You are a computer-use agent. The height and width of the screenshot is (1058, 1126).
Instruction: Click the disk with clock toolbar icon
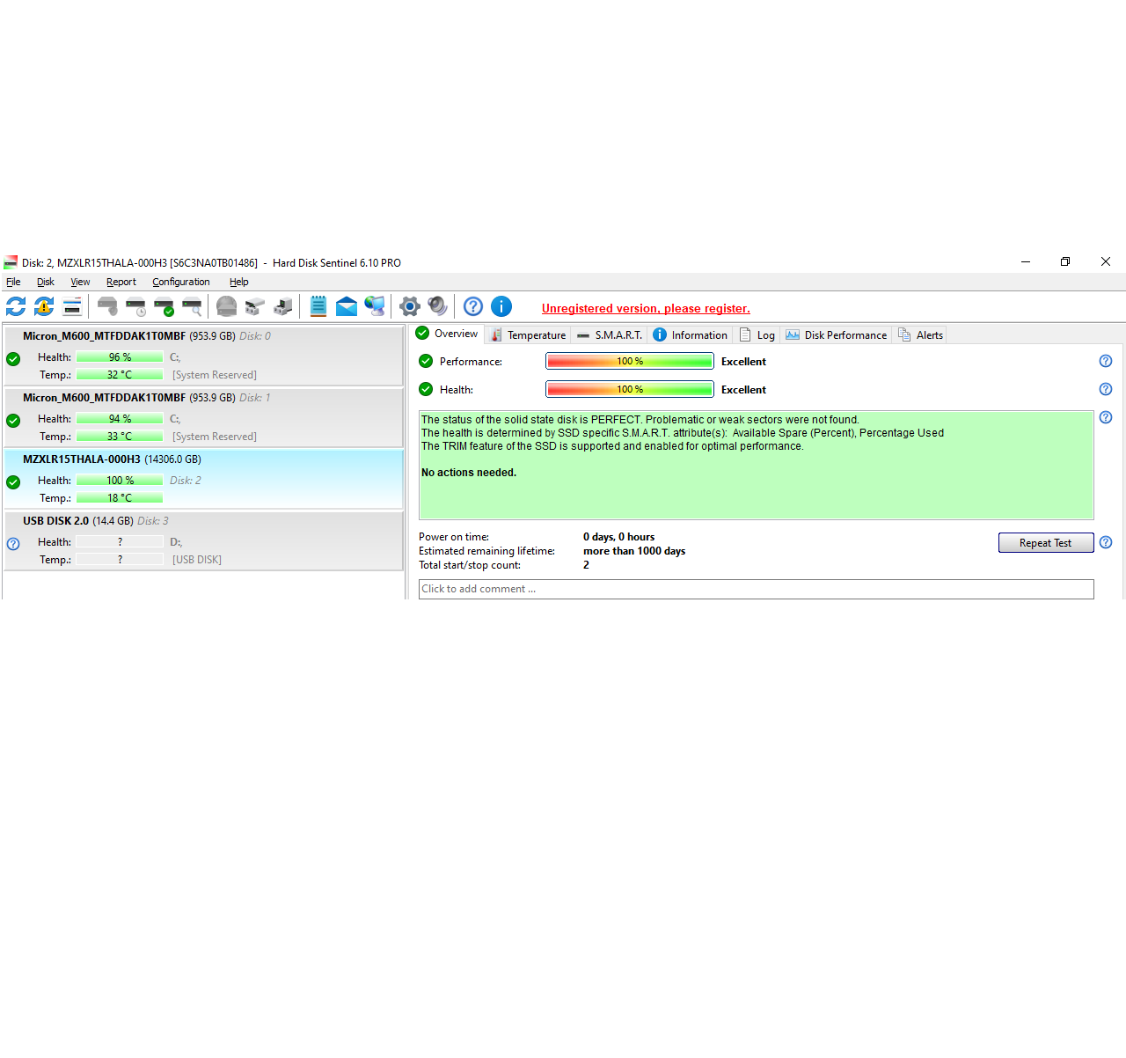(135, 306)
